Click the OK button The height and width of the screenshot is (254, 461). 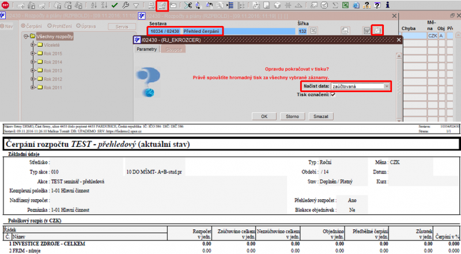264,116
